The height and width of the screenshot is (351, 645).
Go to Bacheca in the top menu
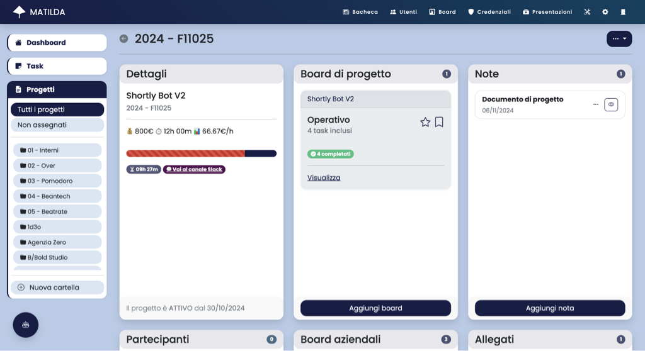[x=360, y=12]
